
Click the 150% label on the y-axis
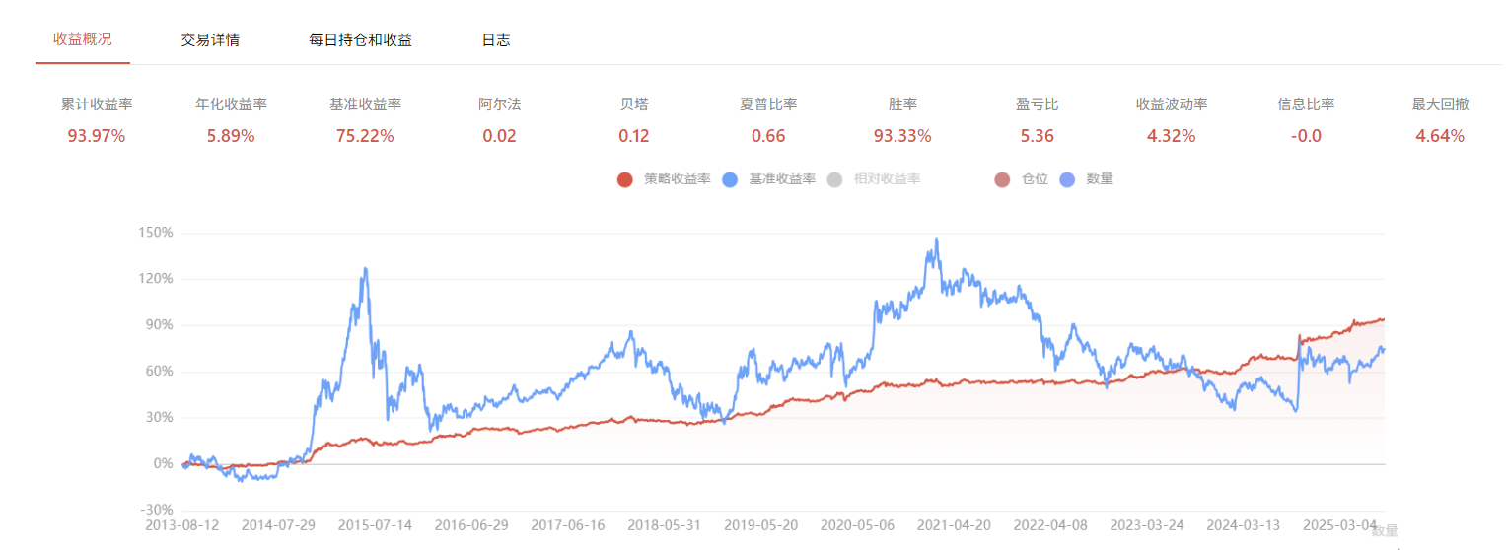157,233
